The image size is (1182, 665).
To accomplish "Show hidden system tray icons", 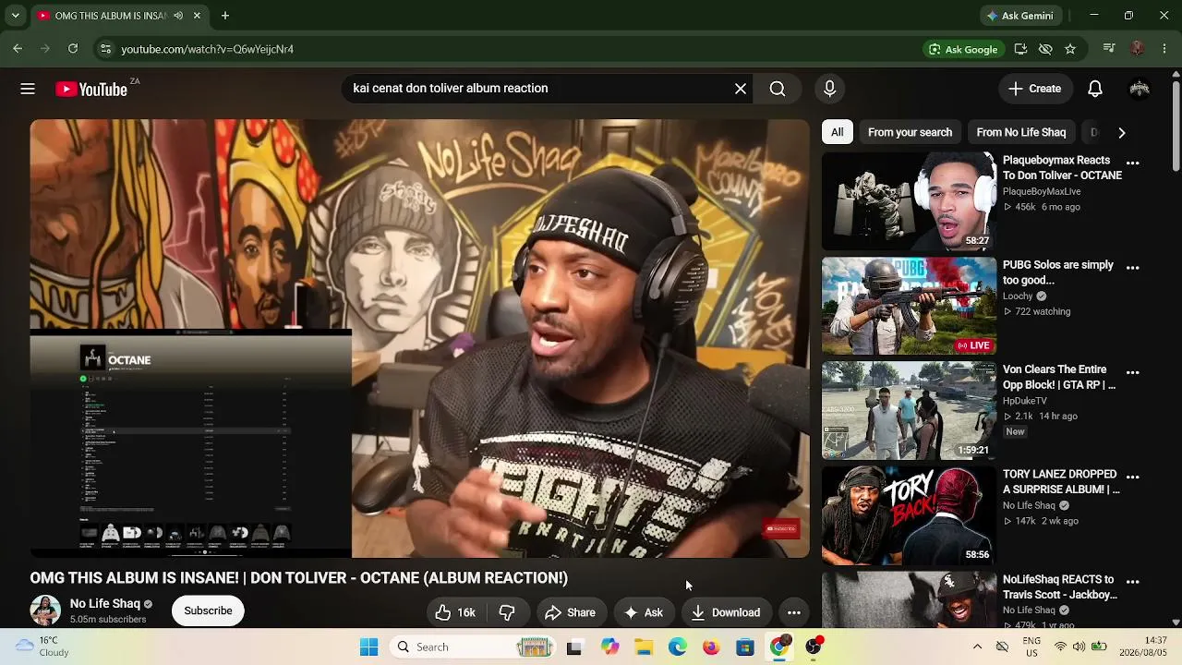I will (977, 647).
